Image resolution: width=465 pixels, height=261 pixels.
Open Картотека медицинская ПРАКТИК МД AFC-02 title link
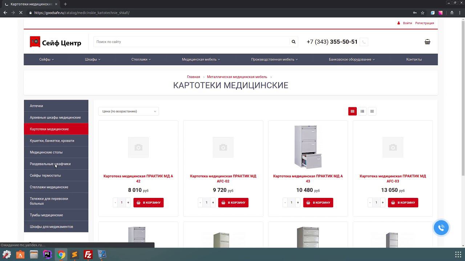223,179
